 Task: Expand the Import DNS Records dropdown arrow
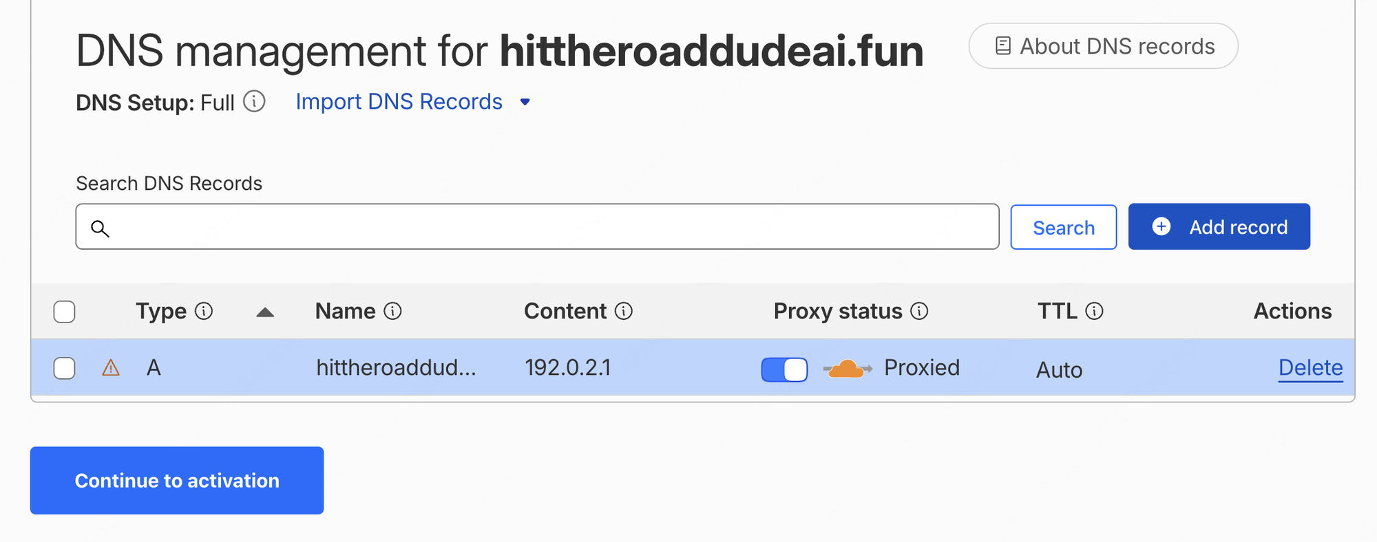click(525, 102)
